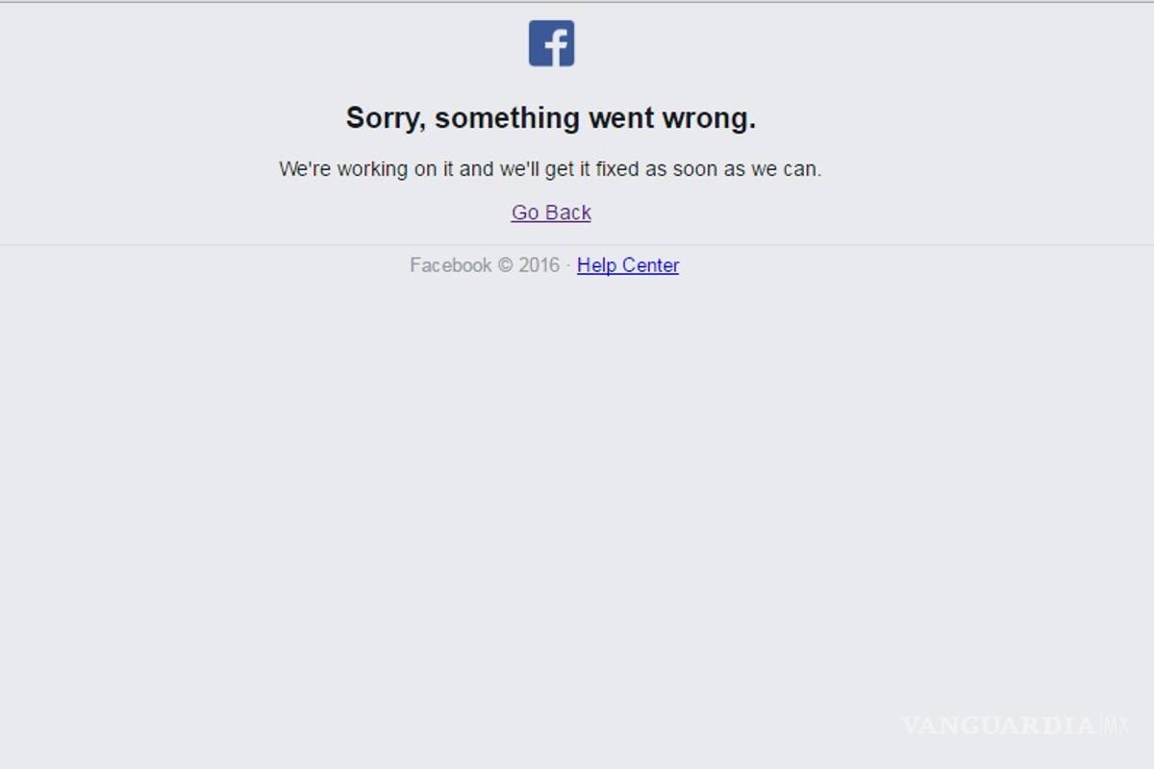
Task: Click the year 2016 in the footer
Action: click(539, 265)
